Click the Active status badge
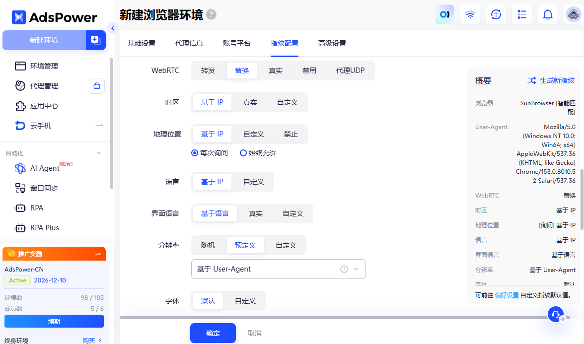This screenshot has height=344, width=584. pyautogui.click(x=17, y=280)
